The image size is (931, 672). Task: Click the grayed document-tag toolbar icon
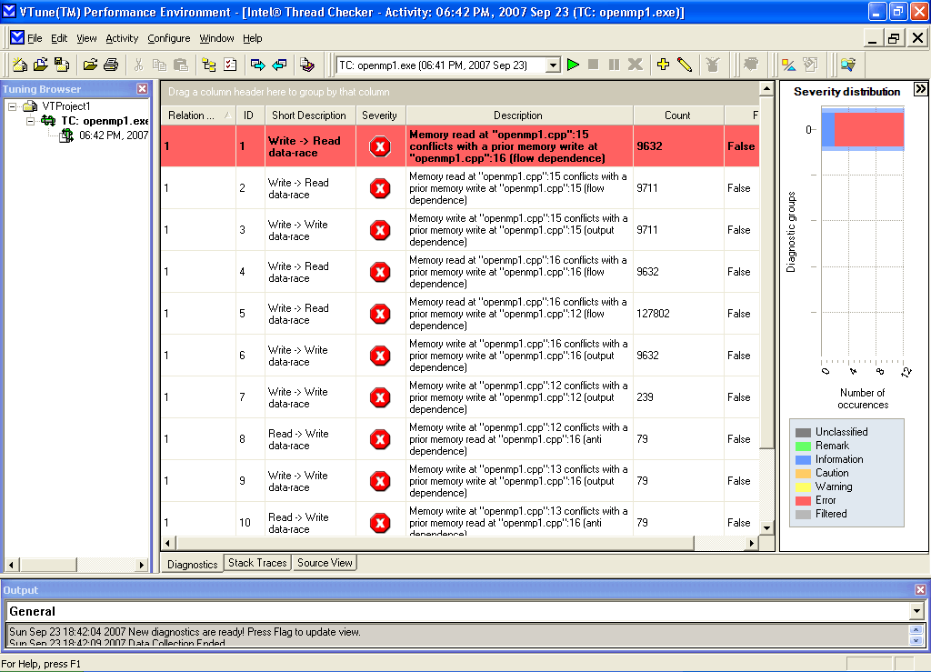point(810,65)
